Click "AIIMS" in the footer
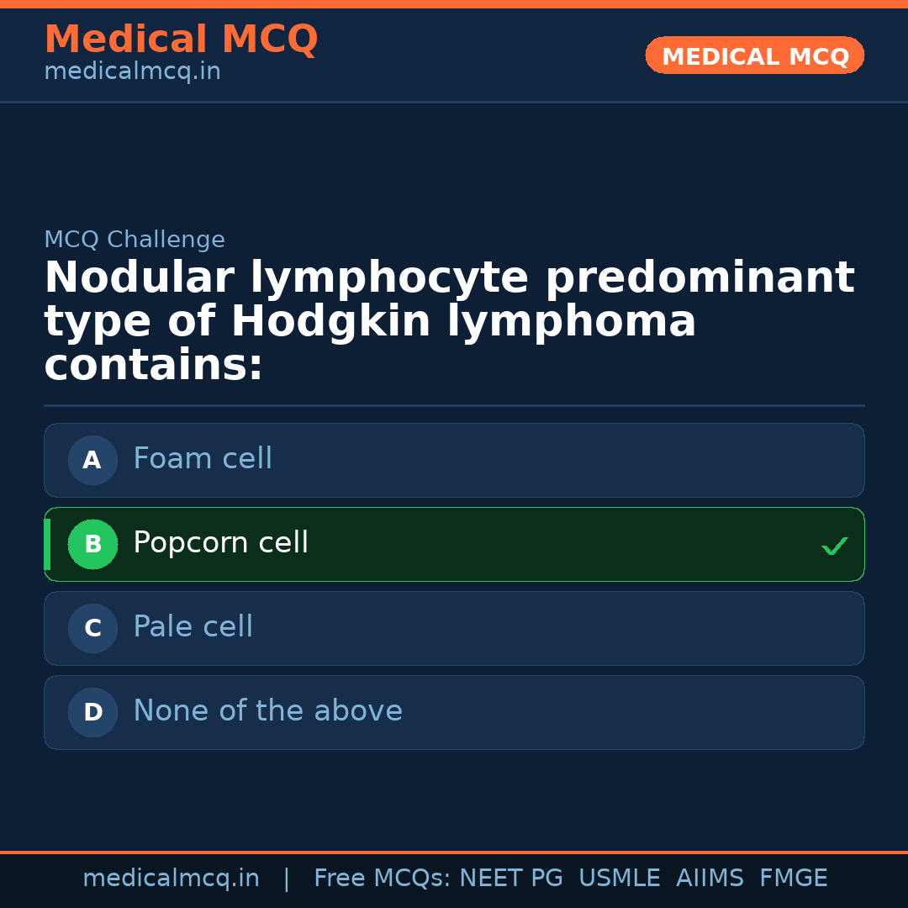This screenshot has height=908, width=908. coord(710,879)
